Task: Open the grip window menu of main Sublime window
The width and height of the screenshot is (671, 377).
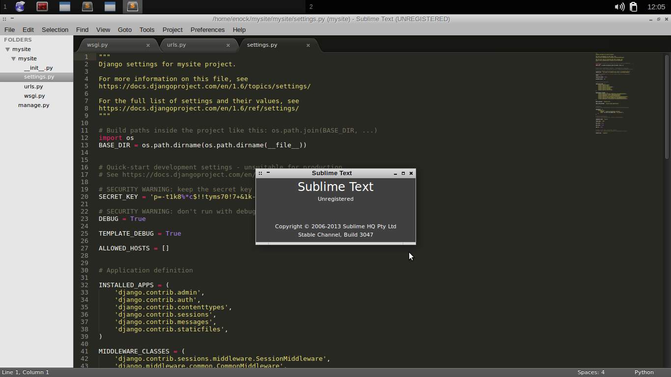Action: pyautogui.click(x=4, y=19)
